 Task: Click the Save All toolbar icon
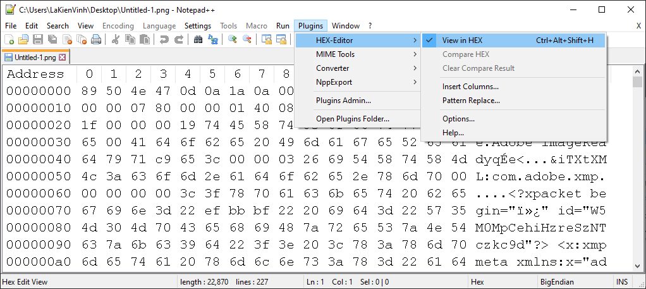point(52,40)
